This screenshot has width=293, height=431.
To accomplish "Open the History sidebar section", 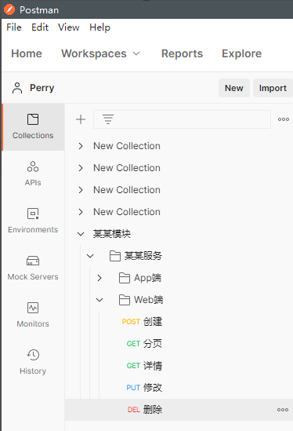I will click(33, 362).
